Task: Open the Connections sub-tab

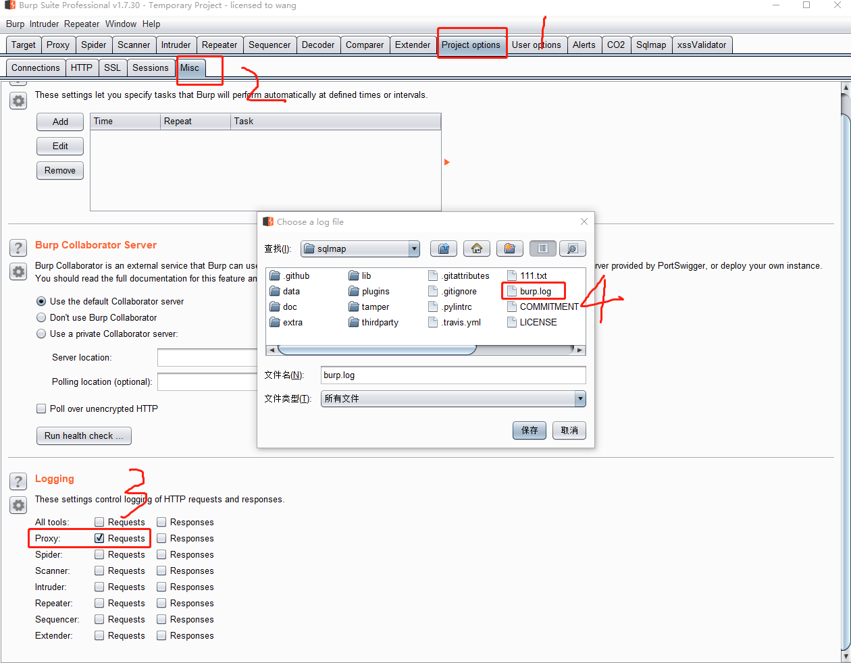Action: pyautogui.click(x=36, y=68)
